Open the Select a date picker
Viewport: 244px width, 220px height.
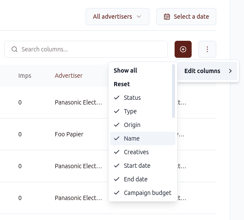186,17
